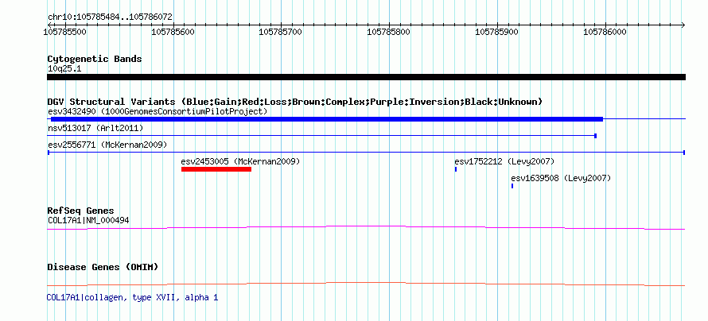Click the esv1639508 (Levy2007) label
This screenshot has height=321, width=708.
tap(561, 178)
